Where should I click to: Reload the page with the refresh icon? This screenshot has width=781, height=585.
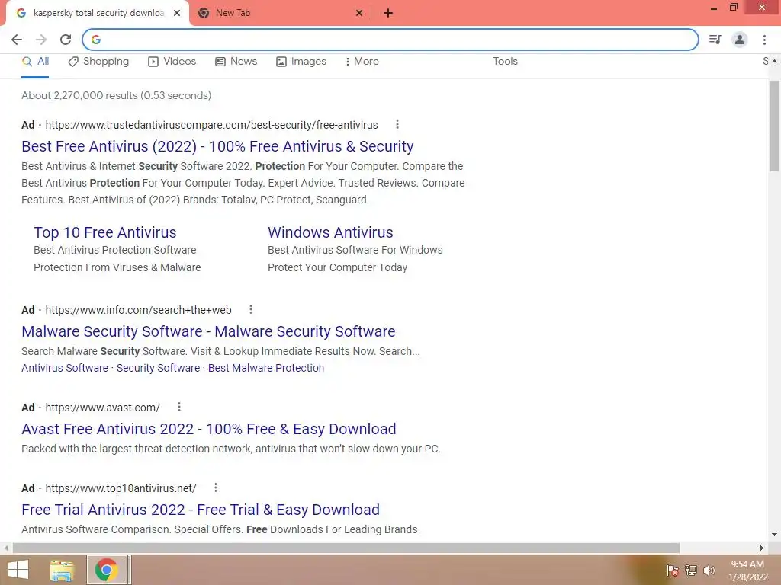tap(66, 40)
